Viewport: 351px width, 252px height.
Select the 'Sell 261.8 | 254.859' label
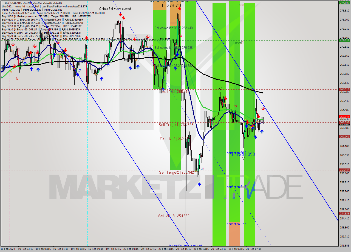174,216
